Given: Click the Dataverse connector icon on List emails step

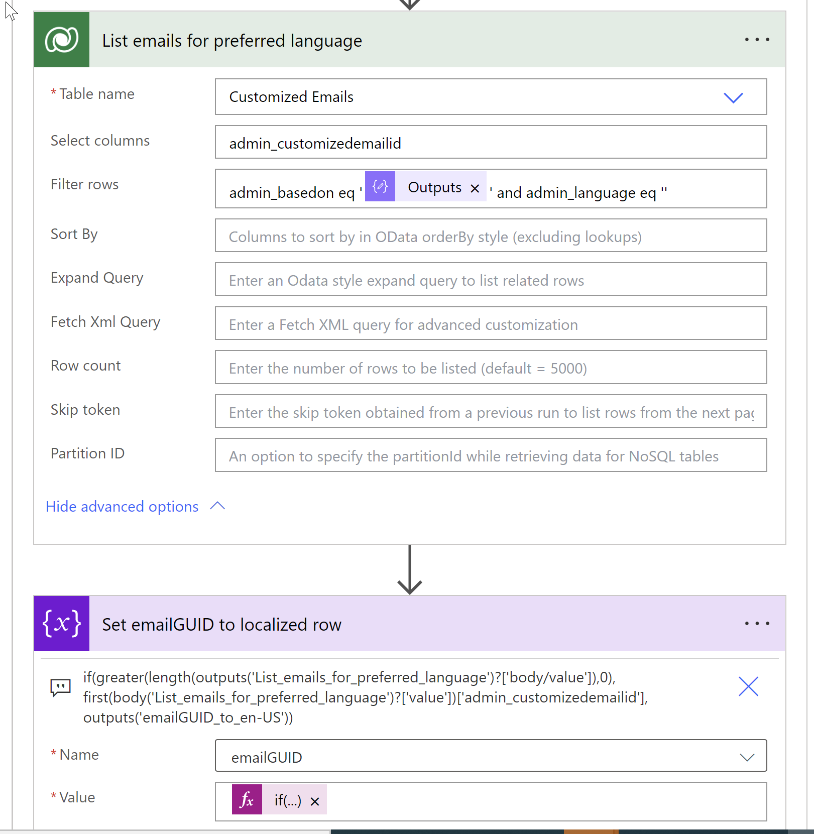Looking at the screenshot, I should coord(61,40).
